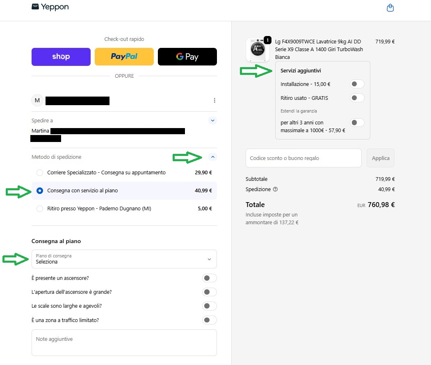Enable 3-year warranty extension toggle
This screenshot has height=365, width=431.
(357, 123)
